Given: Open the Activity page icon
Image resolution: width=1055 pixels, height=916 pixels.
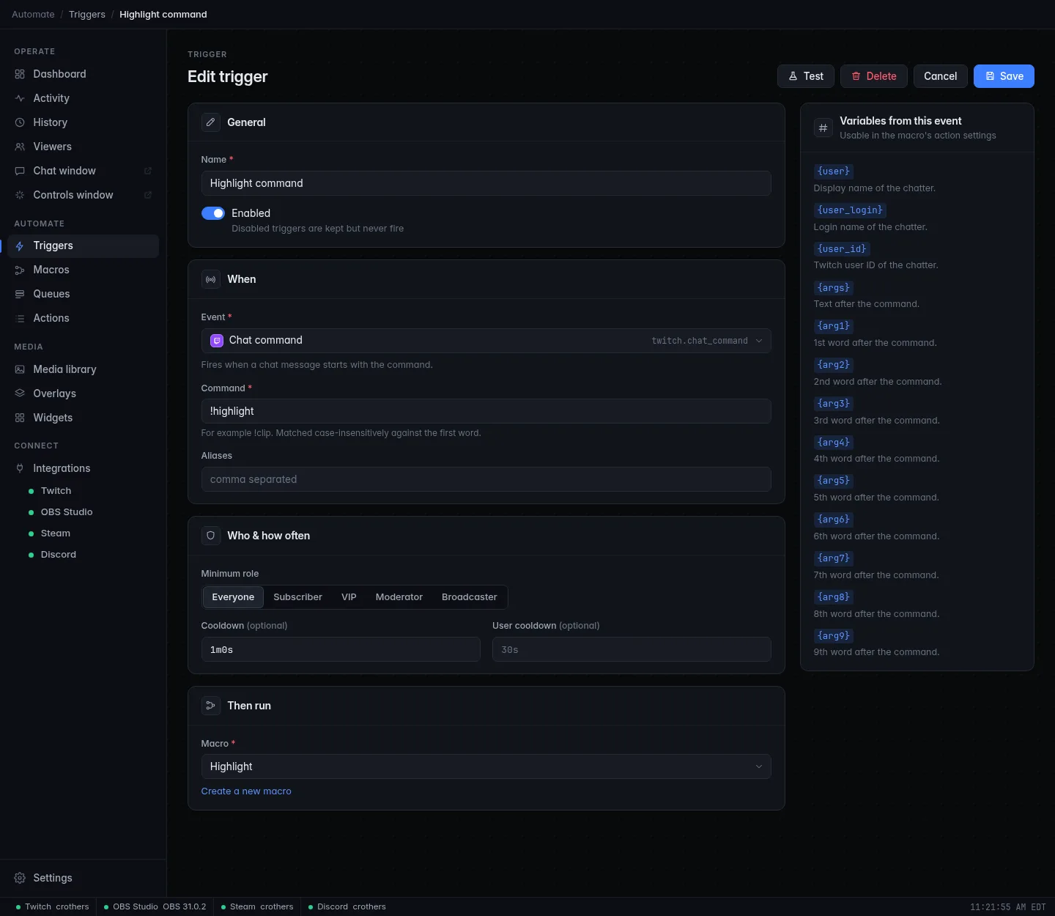Looking at the screenshot, I should 20,98.
